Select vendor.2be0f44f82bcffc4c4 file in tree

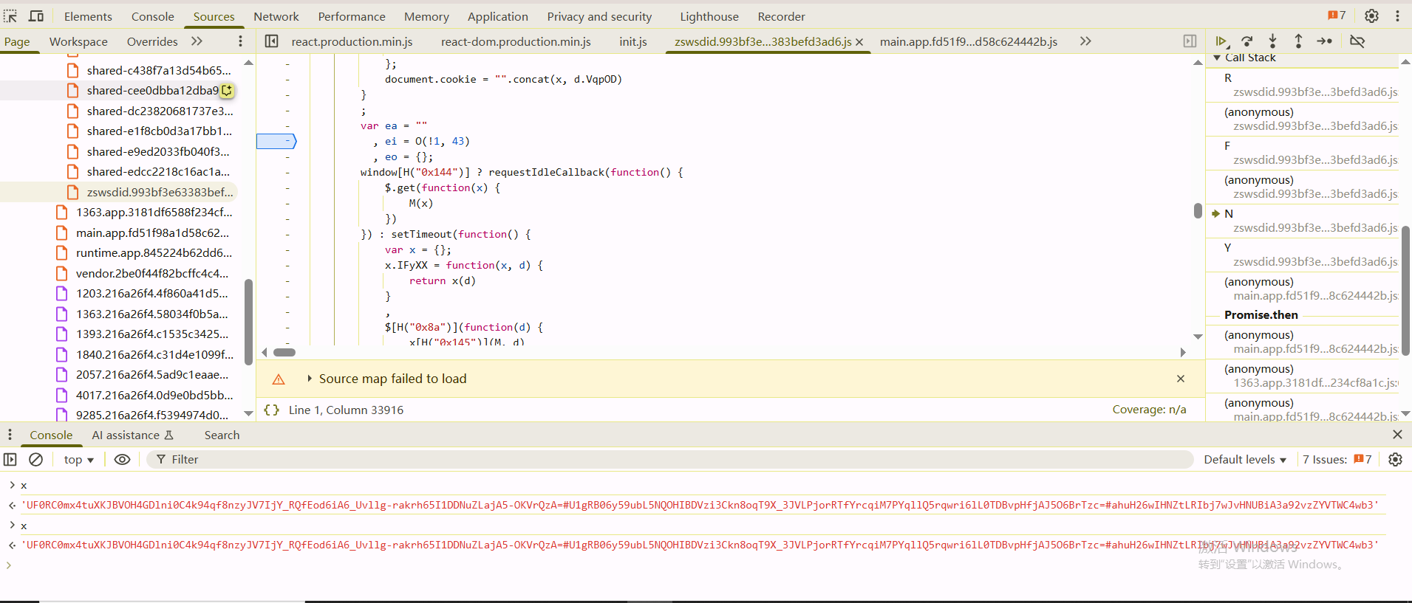(151, 273)
